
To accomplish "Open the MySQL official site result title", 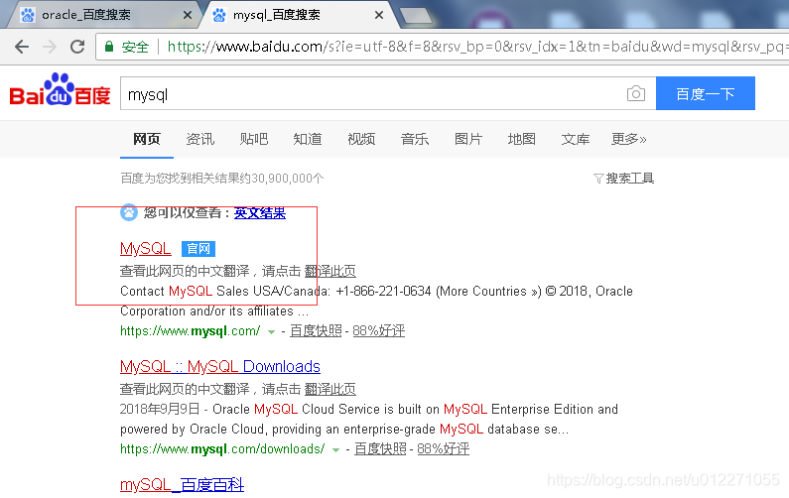I will pos(146,248).
